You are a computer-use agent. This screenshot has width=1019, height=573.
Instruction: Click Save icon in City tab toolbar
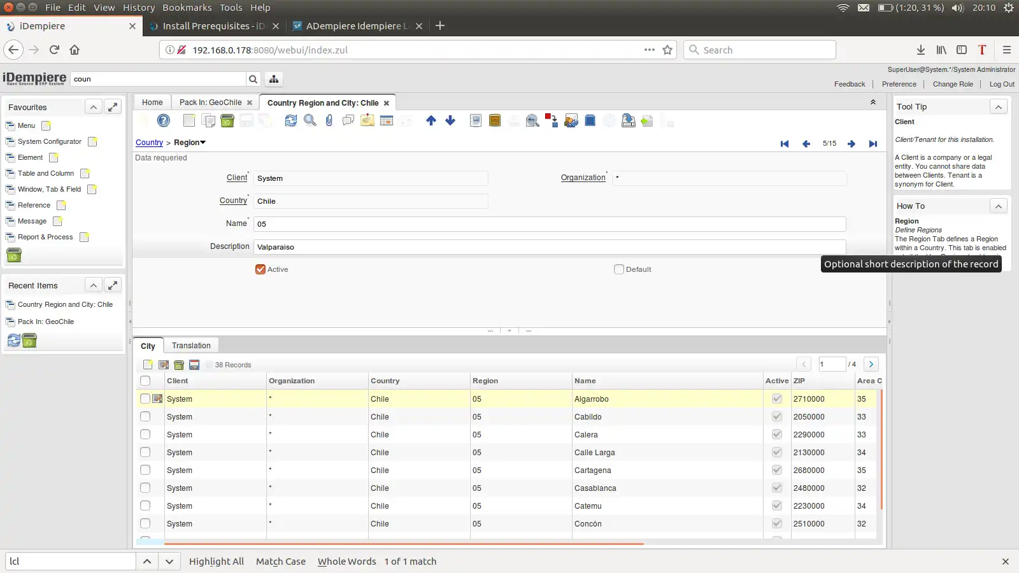click(194, 365)
